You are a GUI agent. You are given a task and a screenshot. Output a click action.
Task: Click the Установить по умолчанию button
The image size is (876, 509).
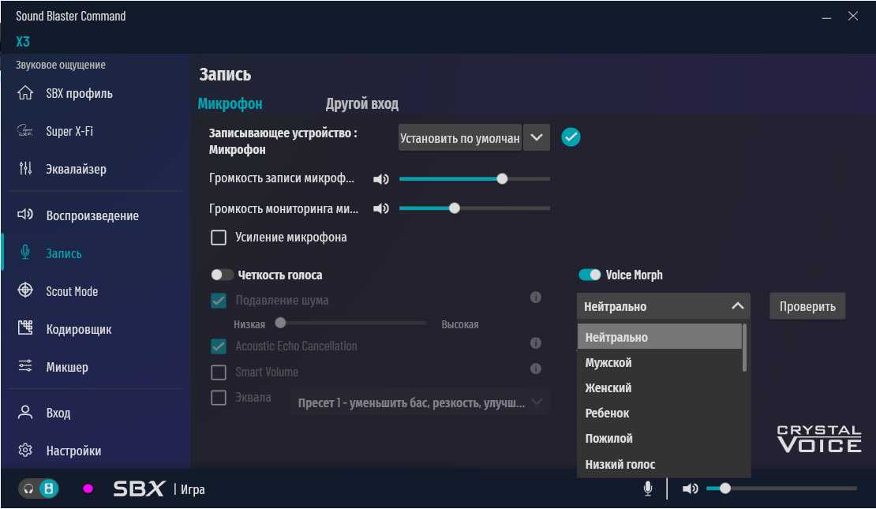coord(460,138)
